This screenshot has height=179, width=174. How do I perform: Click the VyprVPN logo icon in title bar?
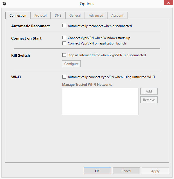point(4,4)
